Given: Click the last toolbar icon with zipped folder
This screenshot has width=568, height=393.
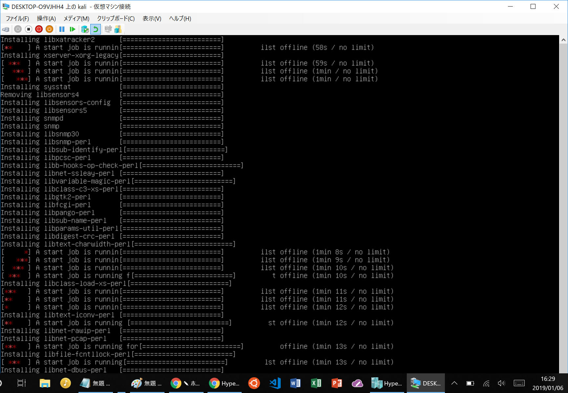Looking at the screenshot, I should pyautogui.click(x=118, y=29).
